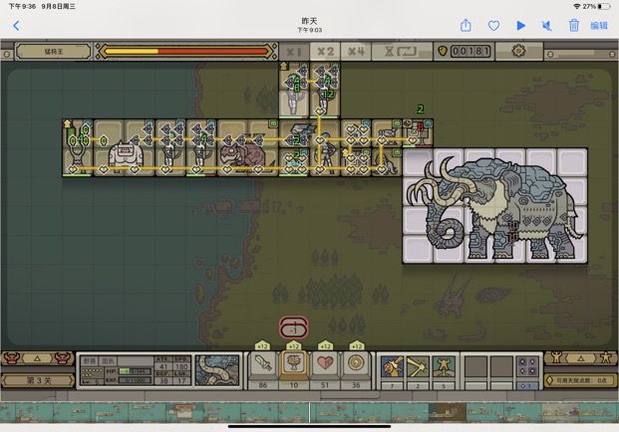Tap the round knob on the top-left frame
This screenshot has width=619, height=432.
click(6, 54)
